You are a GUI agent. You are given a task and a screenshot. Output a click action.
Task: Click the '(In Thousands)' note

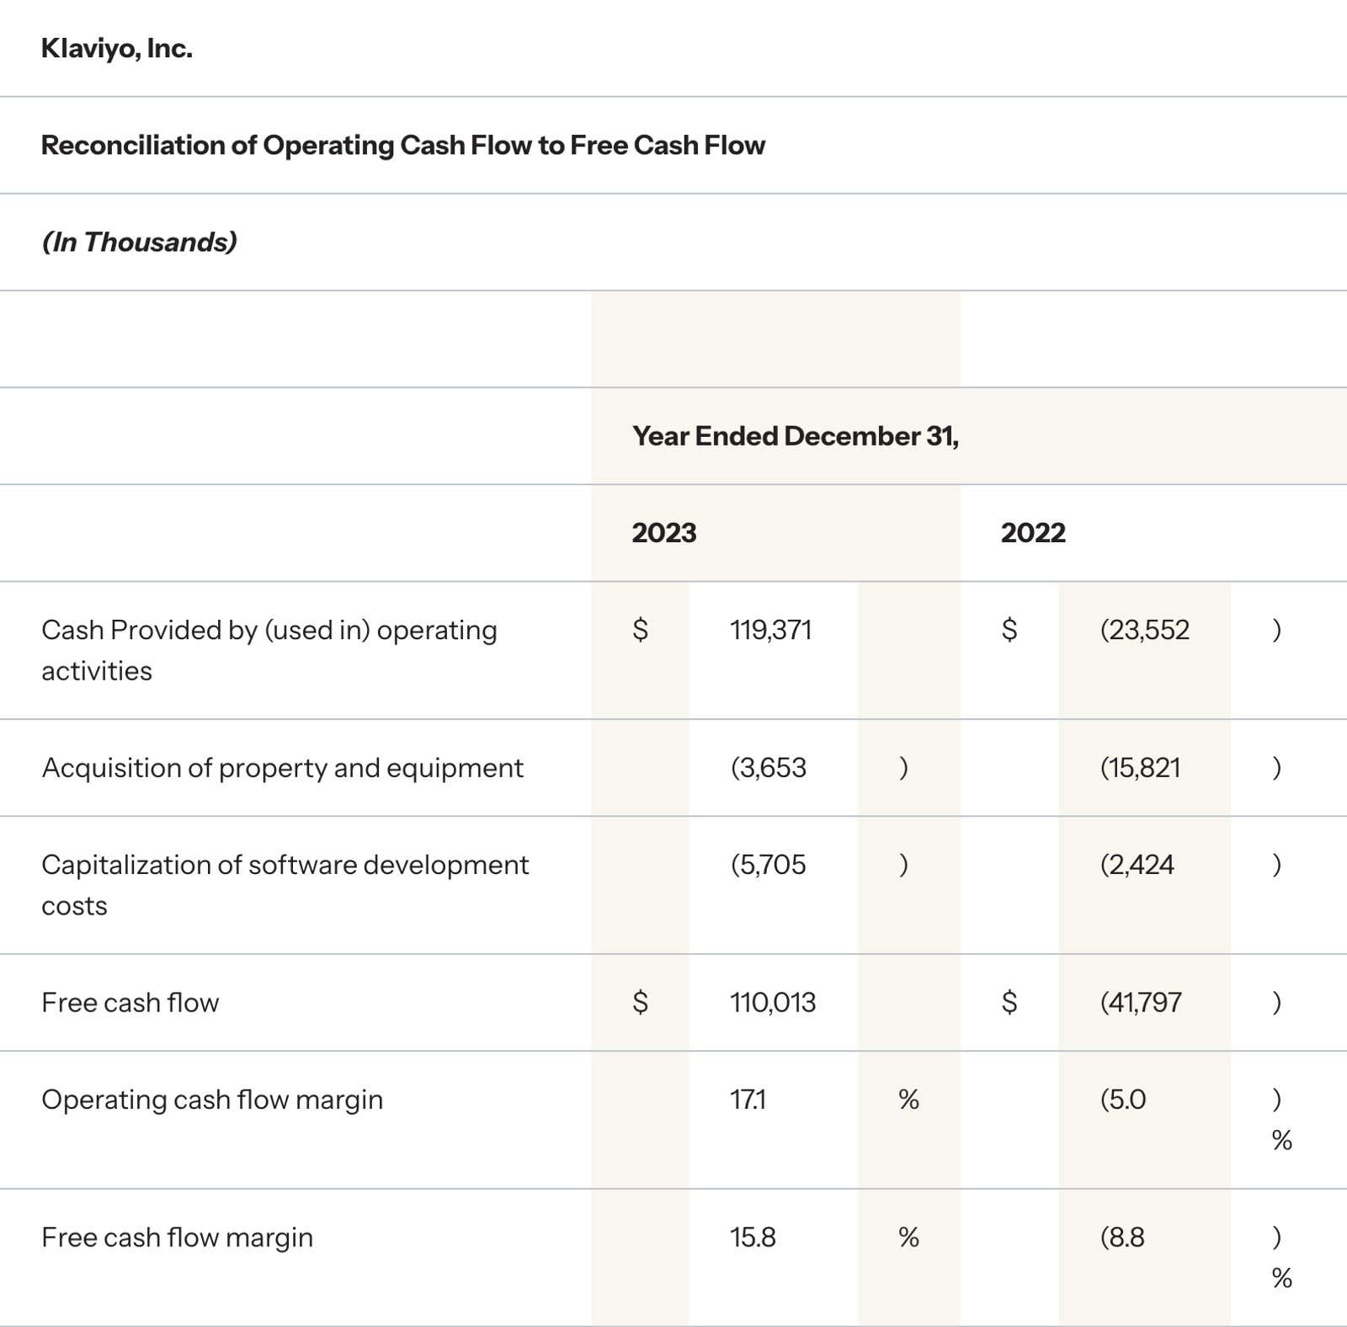point(139,242)
